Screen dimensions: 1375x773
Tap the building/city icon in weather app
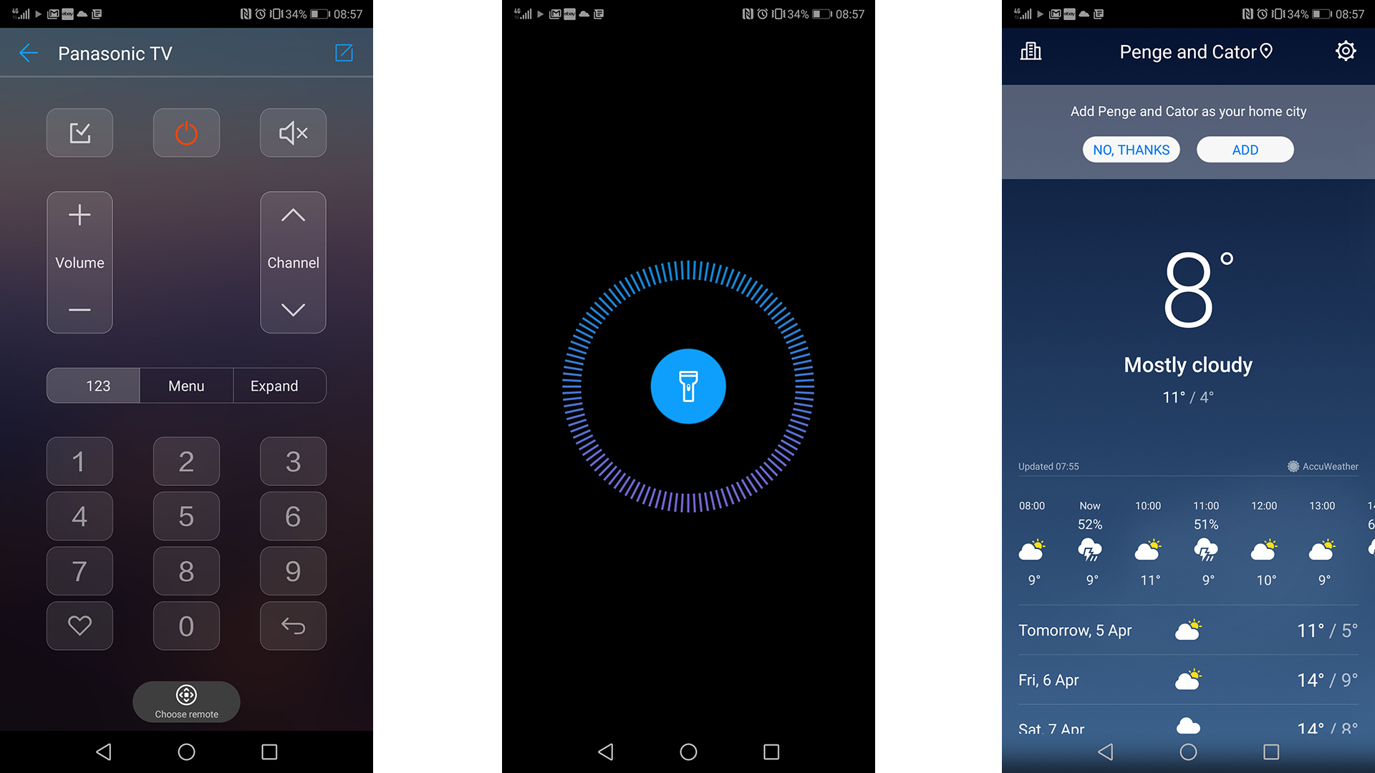[x=1031, y=52]
